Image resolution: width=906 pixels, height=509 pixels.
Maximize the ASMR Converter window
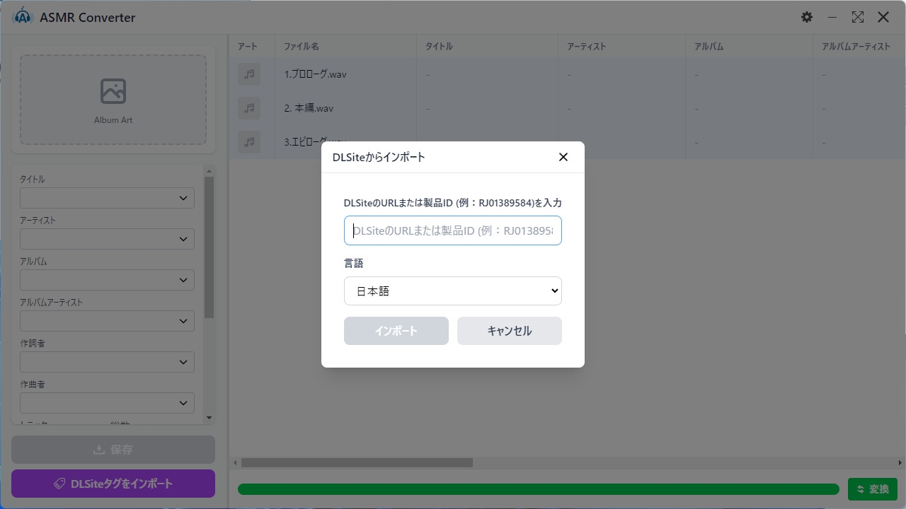tap(858, 17)
